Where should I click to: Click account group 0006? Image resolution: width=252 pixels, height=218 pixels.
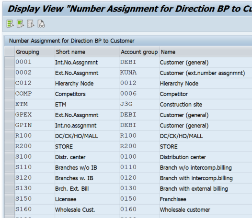pos(140,94)
